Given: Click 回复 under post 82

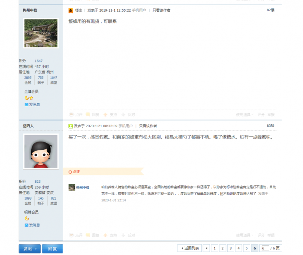Looking at the screenshot, I should [93, 115].
